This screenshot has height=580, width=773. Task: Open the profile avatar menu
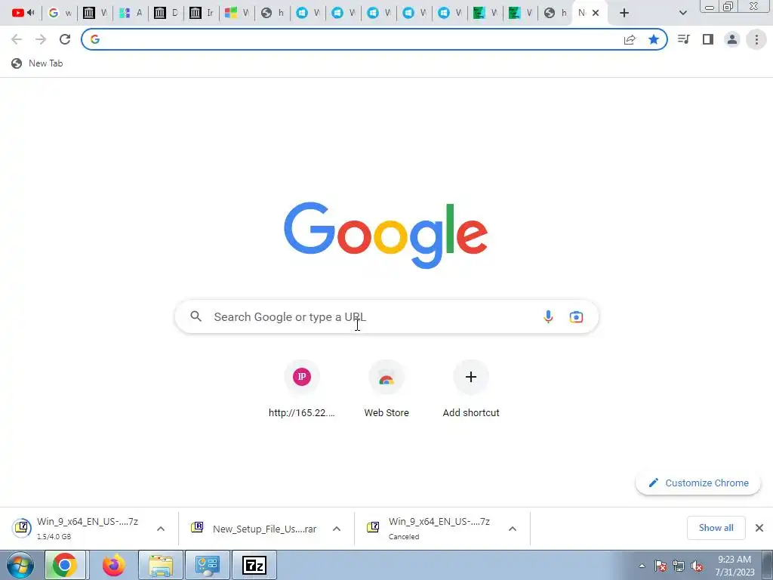coord(732,39)
